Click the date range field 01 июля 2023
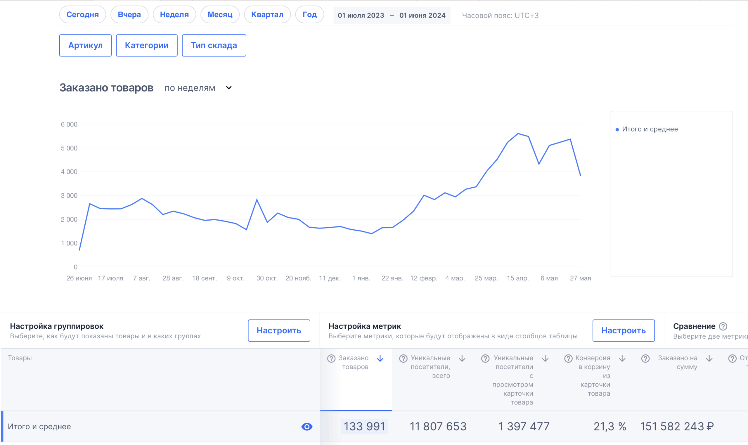 pos(361,15)
